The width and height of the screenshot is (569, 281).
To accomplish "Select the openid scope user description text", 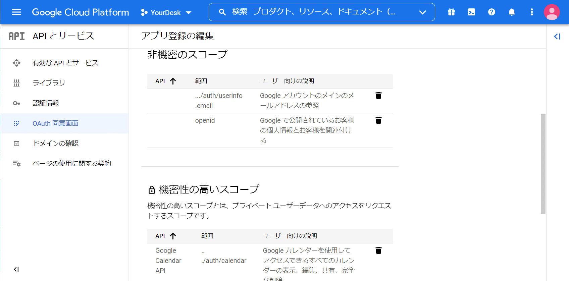I will 307,130.
